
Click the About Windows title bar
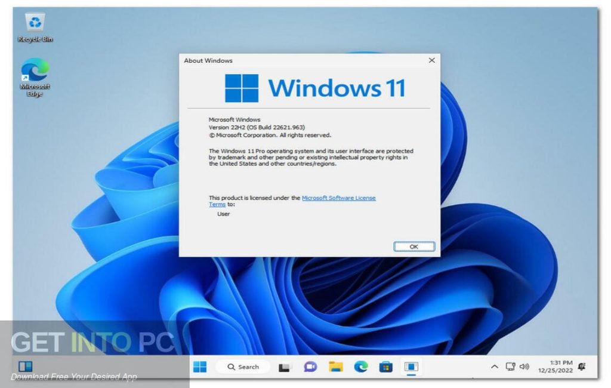click(x=298, y=60)
